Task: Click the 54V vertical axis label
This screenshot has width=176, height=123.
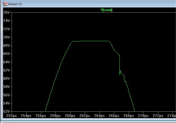Action: pyautogui.click(x=6, y=103)
